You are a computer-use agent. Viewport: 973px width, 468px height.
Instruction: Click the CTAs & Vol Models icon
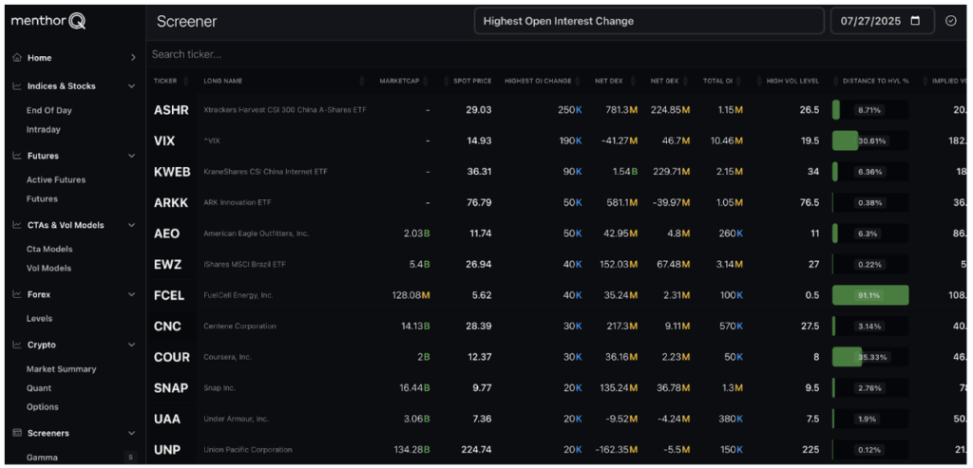[x=17, y=225]
